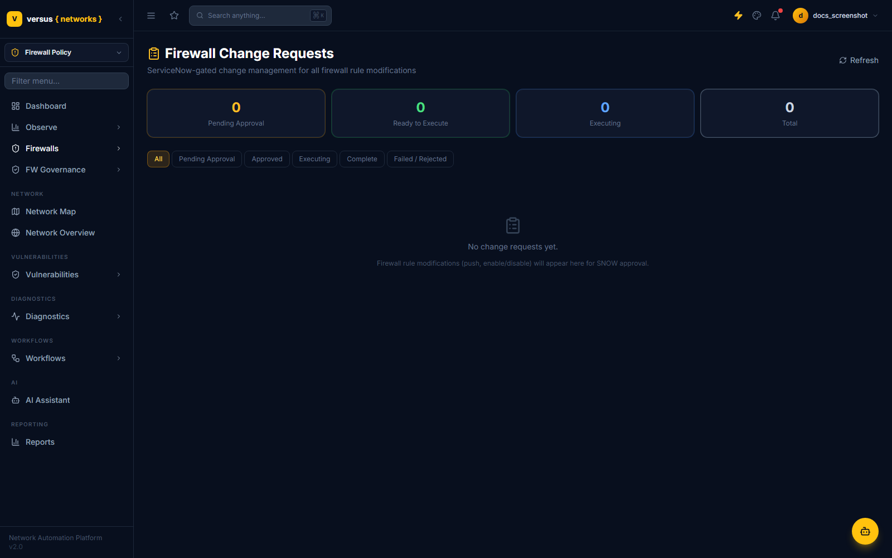Click the Pending Approval stat card
Screen dimensions: 892x558
[236, 113]
